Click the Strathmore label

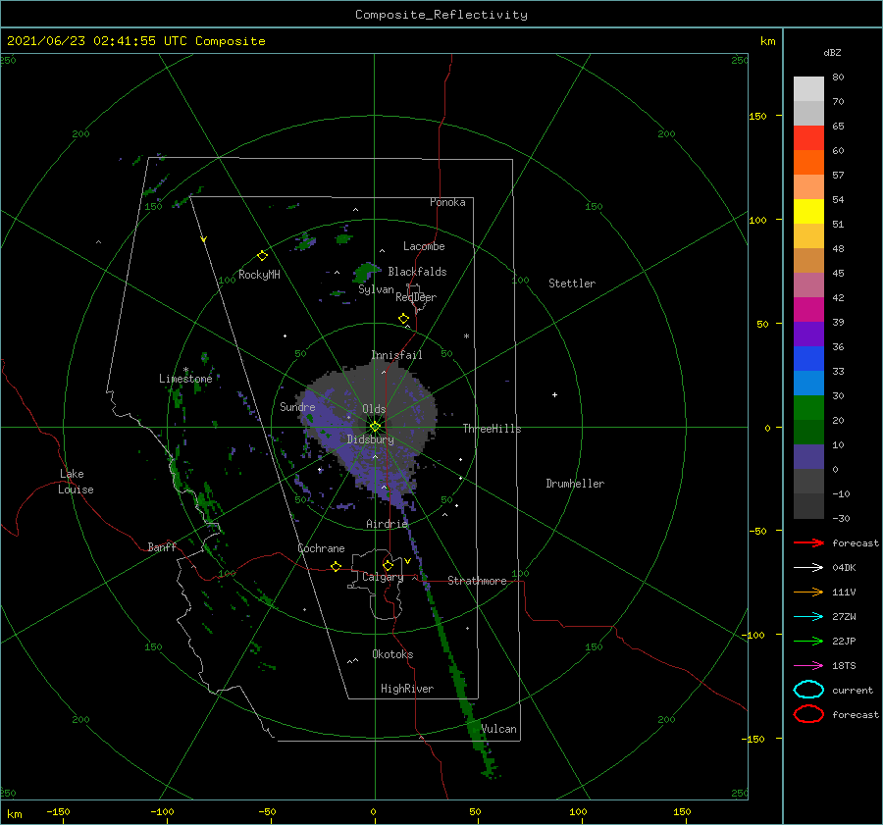[x=477, y=581]
